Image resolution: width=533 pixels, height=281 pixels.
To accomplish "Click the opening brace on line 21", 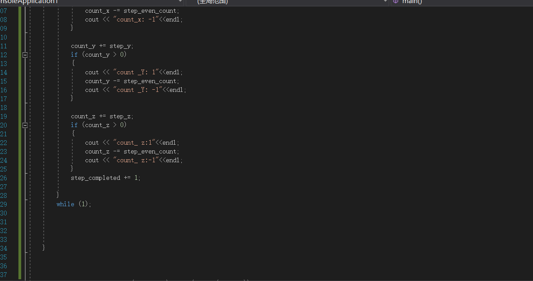I will pos(73,134).
